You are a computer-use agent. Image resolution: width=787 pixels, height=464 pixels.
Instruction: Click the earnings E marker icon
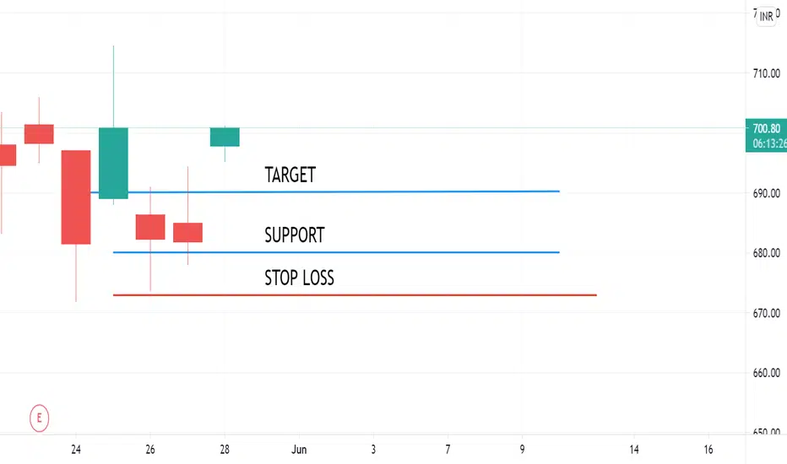pyautogui.click(x=39, y=418)
